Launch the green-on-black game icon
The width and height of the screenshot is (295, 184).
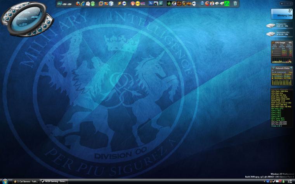pos(169,3)
